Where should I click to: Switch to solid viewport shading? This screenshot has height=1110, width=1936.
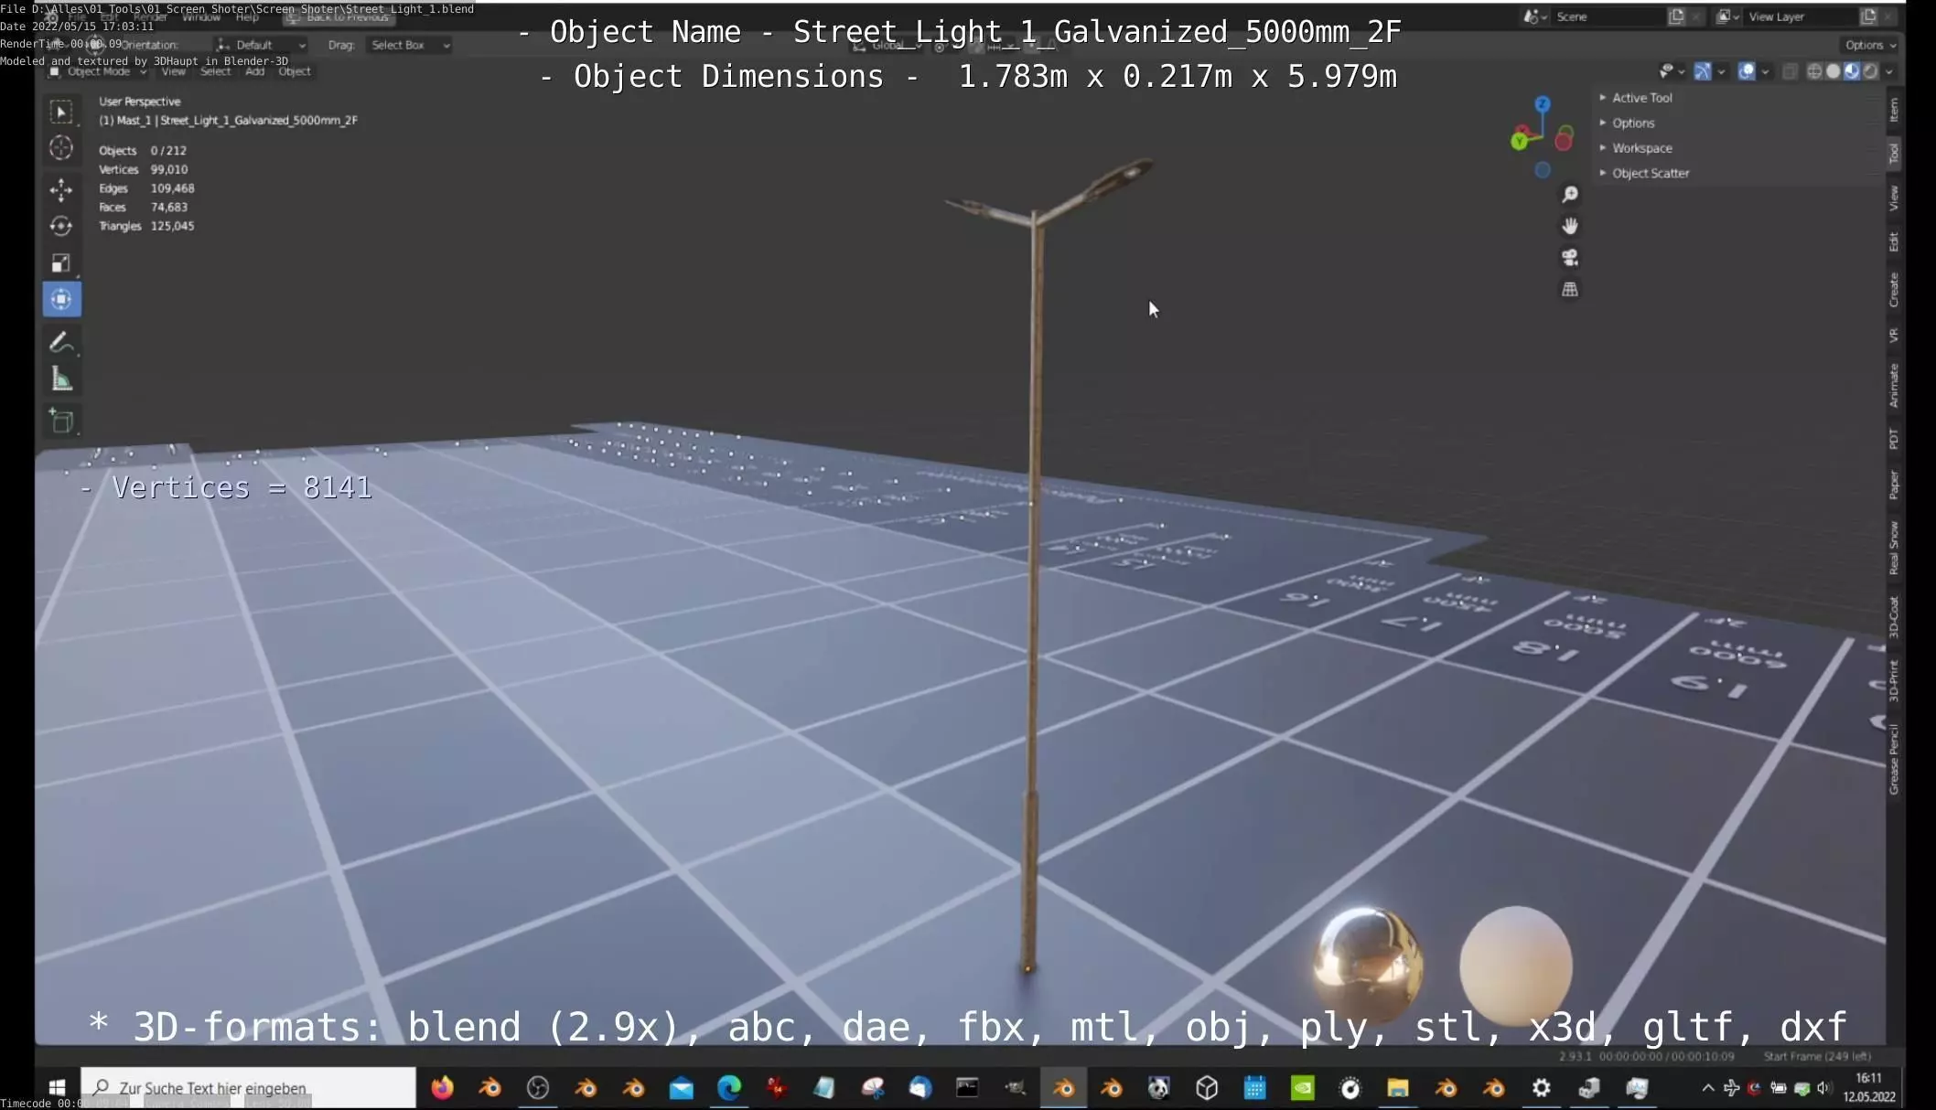tap(1833, 71)
